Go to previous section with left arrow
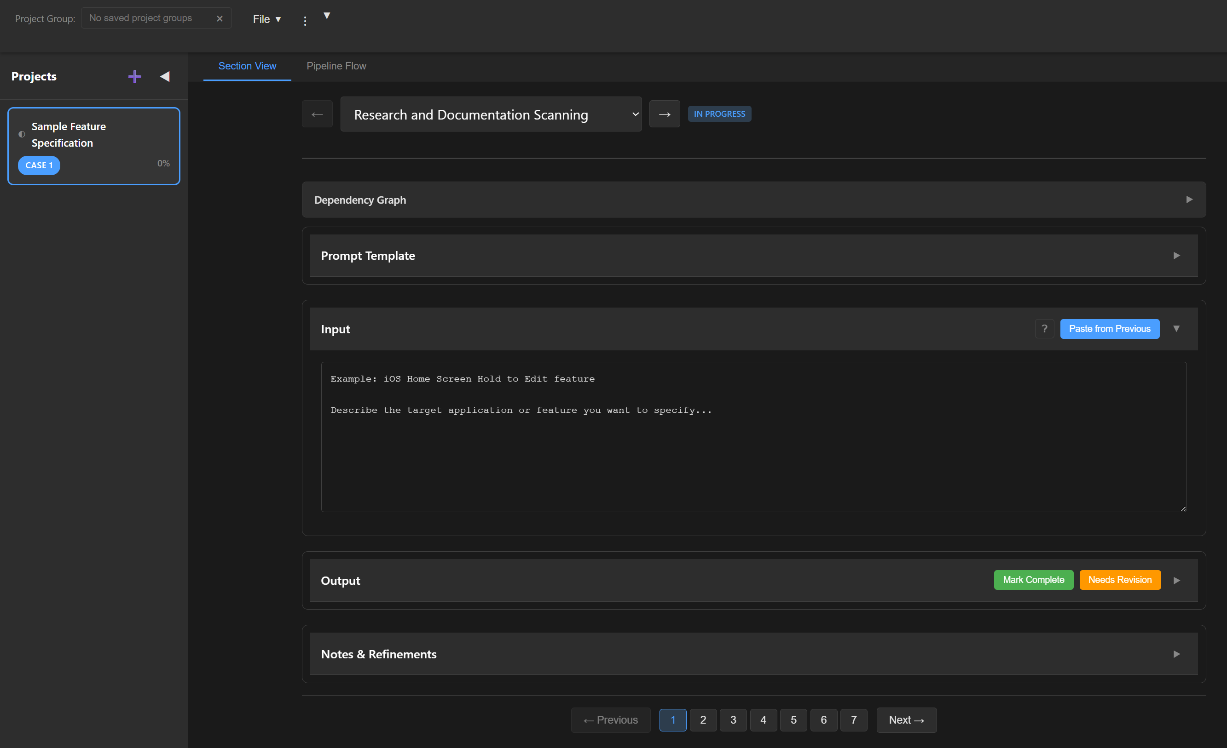Screen dimensions: 1227x748 coord(317,114)
